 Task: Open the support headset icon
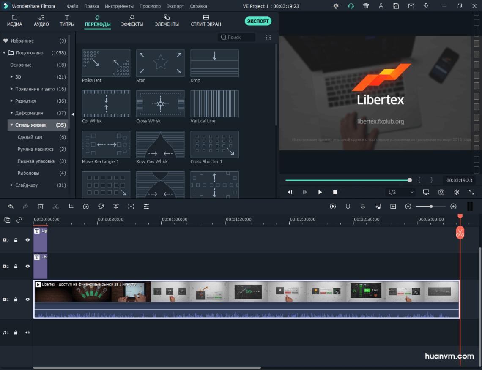[351, 6]
